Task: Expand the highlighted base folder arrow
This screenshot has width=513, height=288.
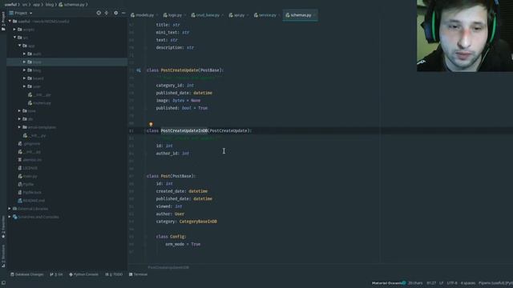Action: 25,62
